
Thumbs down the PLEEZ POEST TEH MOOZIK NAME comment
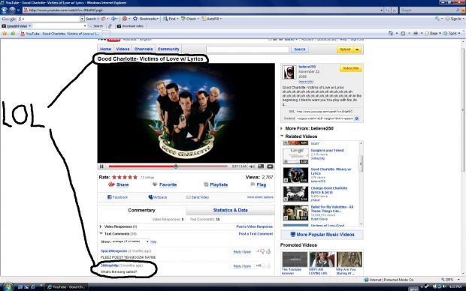tap(262, 251)
